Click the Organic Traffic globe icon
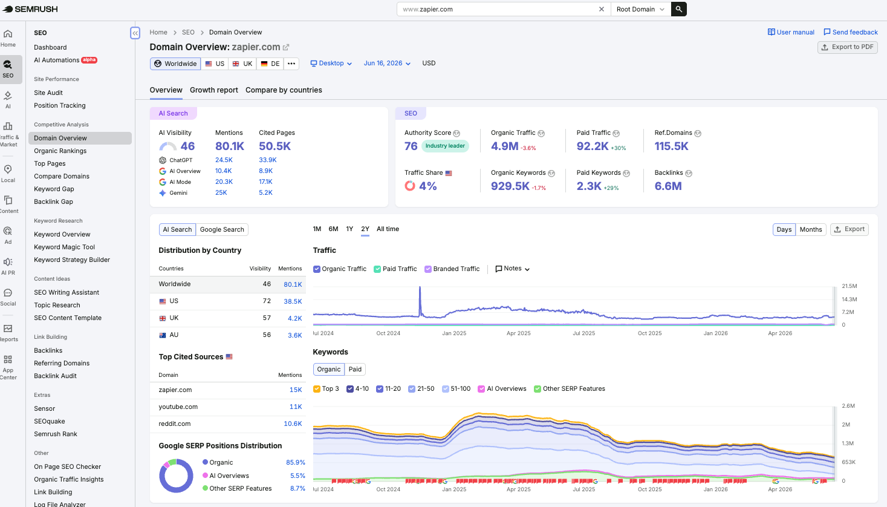Screen dimensions: 887x507 [x=541, y=133]
